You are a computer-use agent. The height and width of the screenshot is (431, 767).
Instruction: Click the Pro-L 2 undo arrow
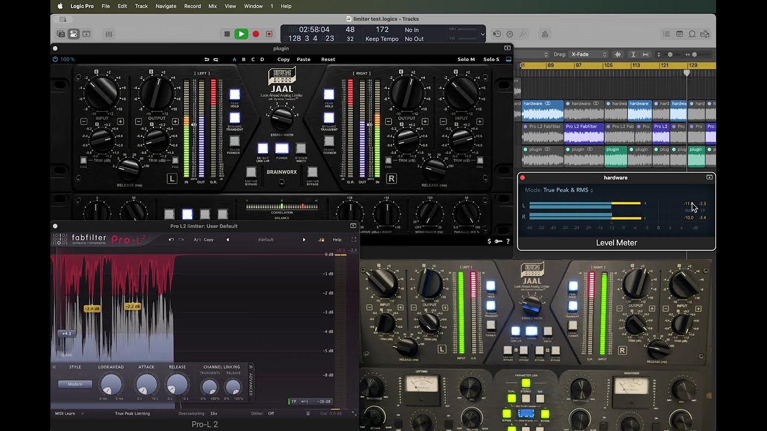(x=171, y=239)
